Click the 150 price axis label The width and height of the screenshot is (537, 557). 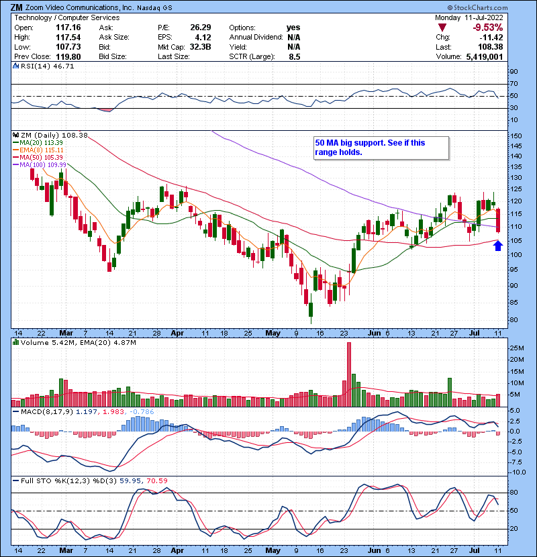coord(516,136)
